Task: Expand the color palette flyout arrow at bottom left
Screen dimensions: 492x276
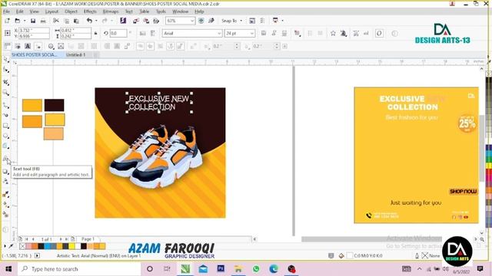Action: pos(5,246)
